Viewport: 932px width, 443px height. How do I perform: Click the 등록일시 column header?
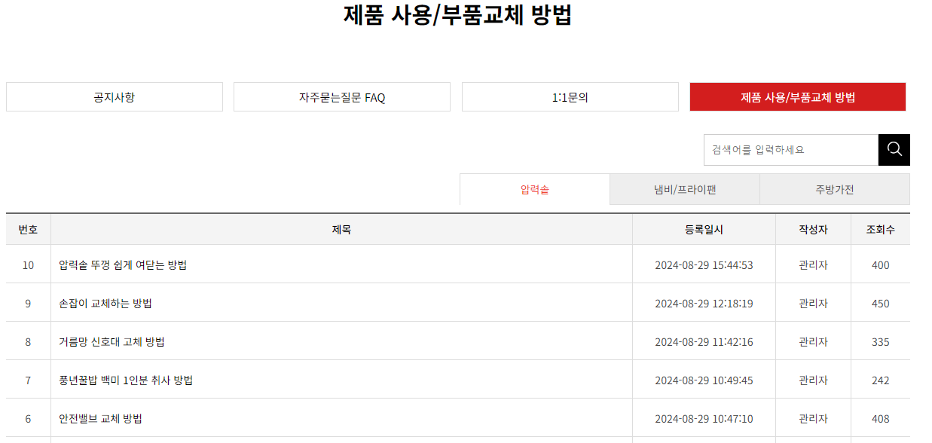704,229
